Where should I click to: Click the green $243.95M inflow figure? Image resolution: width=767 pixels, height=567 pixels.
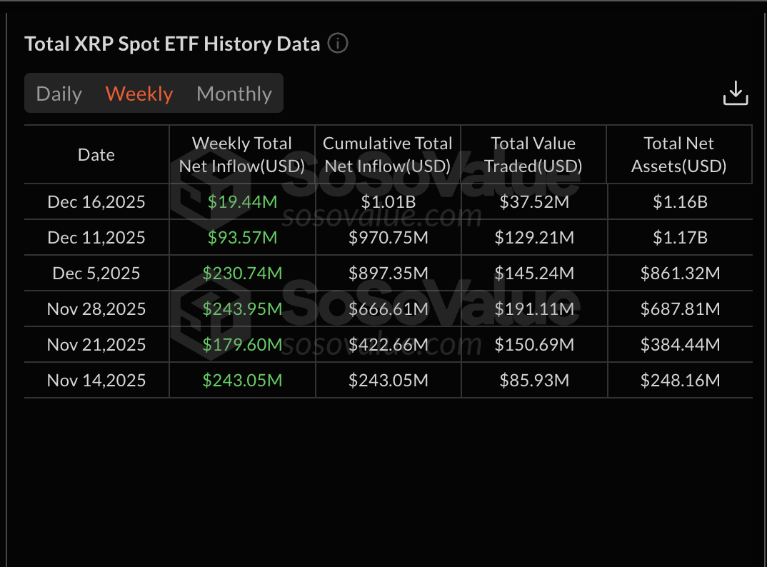(x=242, y=308)
